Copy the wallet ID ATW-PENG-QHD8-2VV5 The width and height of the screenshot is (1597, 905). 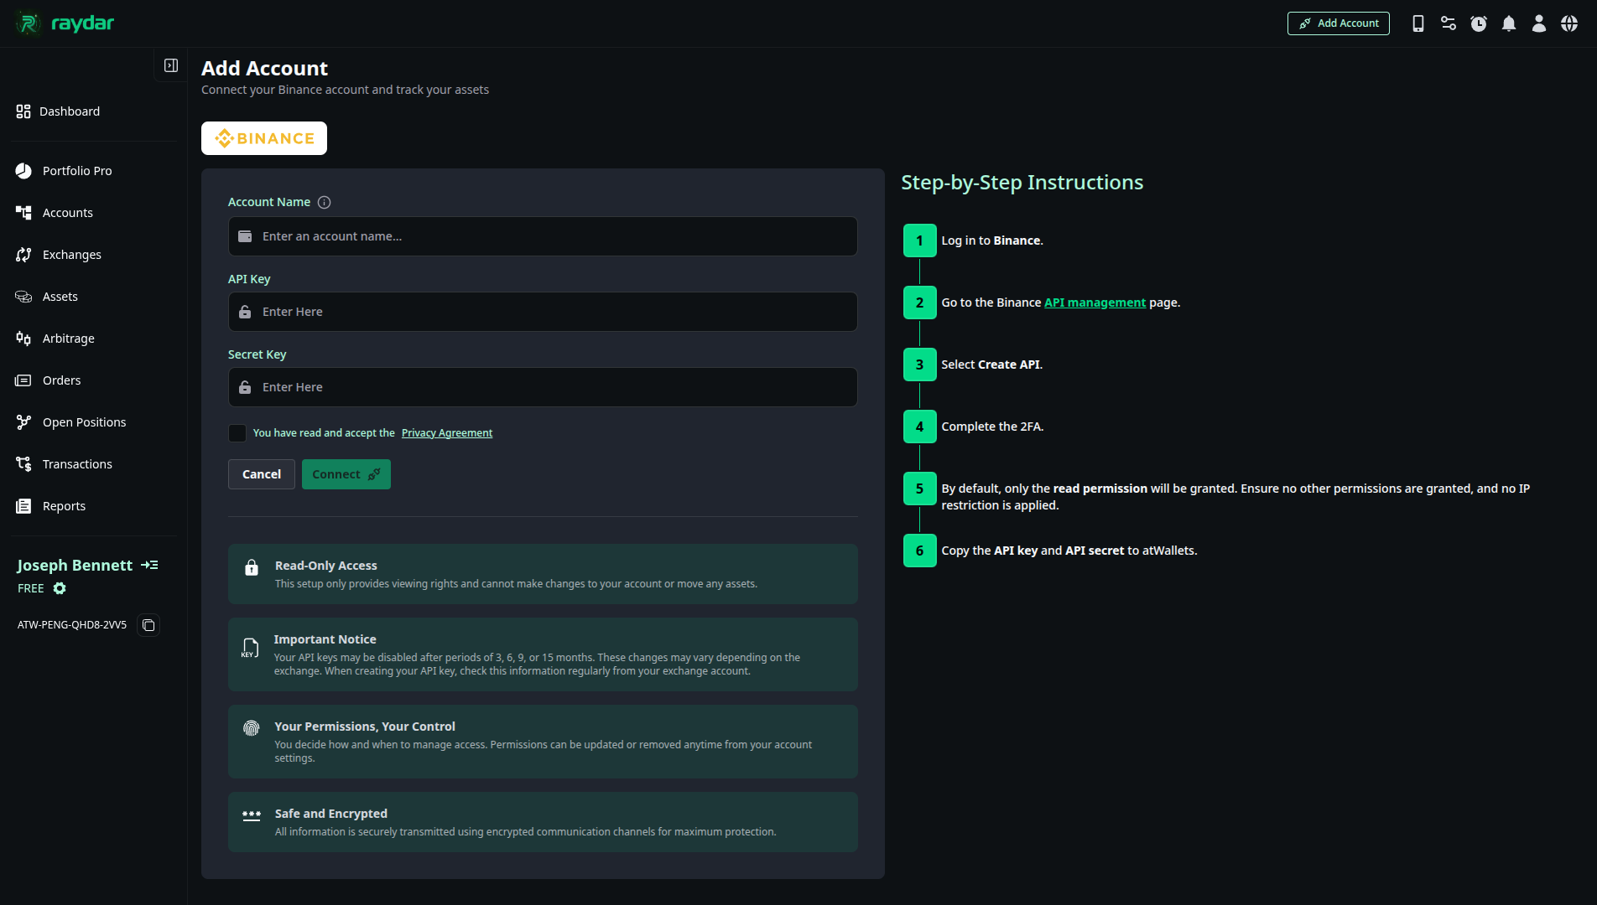148,625
